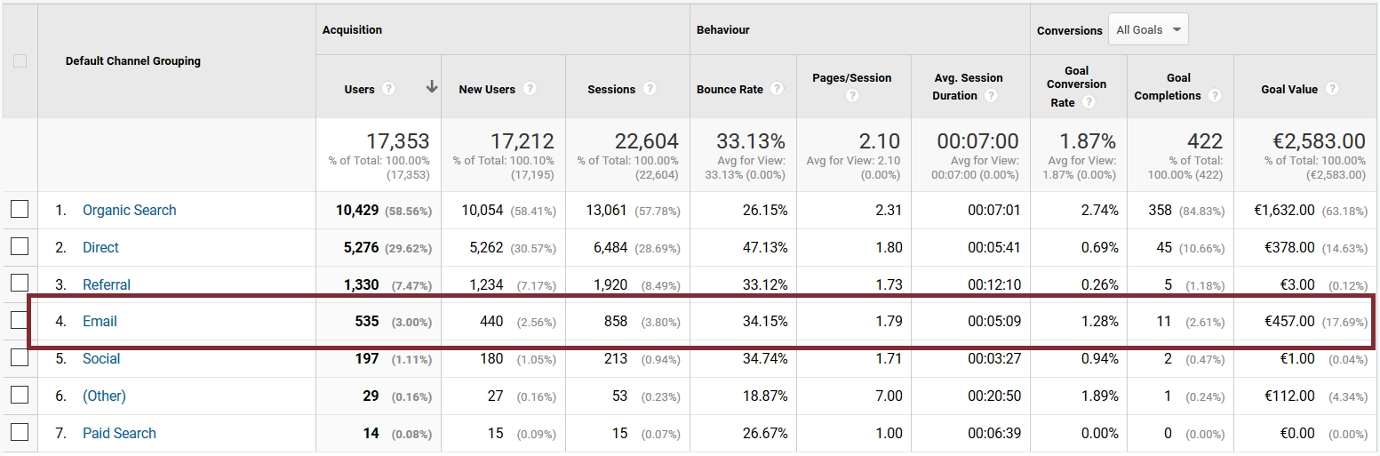This screenshot has width=1380, height=456.
Task: Sort by New Users column header
Action: click(487, 90)
